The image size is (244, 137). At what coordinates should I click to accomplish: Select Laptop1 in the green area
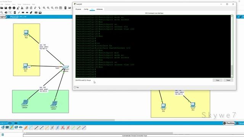pos(54,104)
